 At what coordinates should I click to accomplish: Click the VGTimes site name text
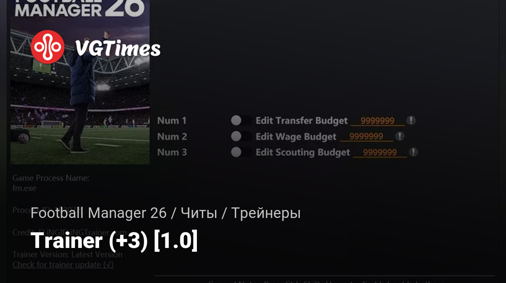[x=118, y=48]
